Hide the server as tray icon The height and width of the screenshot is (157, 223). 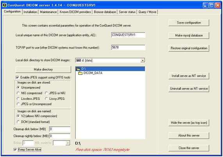189,123
